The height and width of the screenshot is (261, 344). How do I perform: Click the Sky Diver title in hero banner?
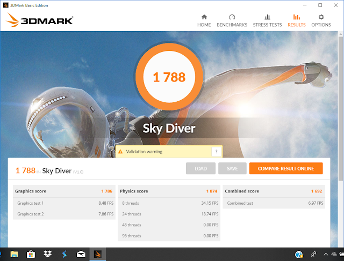point(169,128)
